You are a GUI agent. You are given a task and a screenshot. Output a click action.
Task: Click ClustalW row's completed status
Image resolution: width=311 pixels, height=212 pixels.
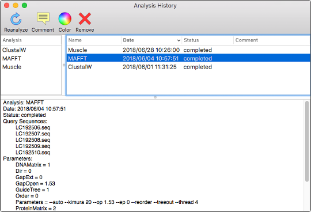pos(198,67)
